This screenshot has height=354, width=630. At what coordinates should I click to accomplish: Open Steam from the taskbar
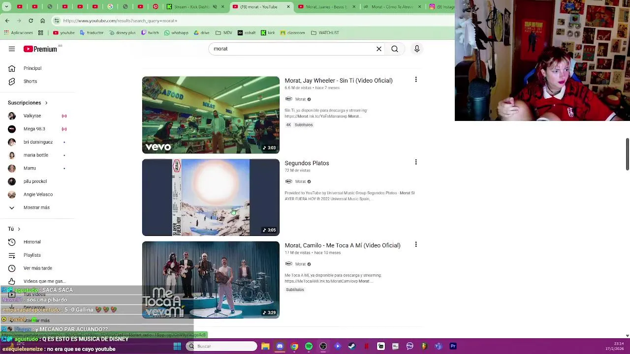point(352,346)
